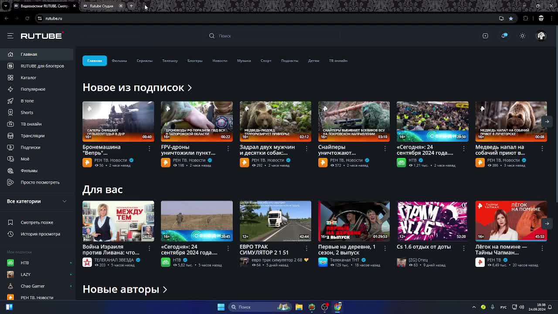Open Просто посмотреть in sidebar
The height and width of the screenshot is (314, 558).
[37, 182]
